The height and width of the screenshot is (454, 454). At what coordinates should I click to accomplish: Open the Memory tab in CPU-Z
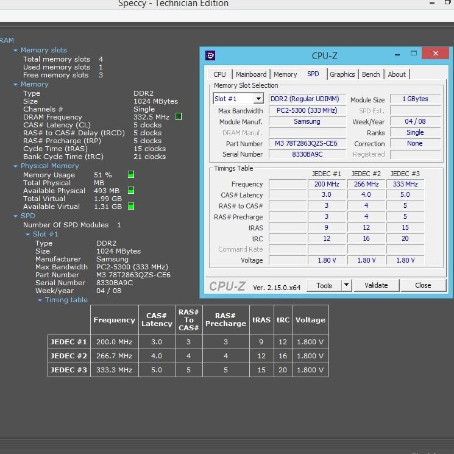pos(285,74)
